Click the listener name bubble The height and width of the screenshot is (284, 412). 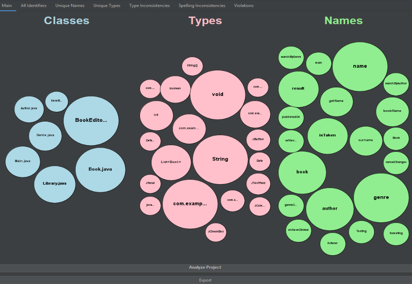pos(333,244)
